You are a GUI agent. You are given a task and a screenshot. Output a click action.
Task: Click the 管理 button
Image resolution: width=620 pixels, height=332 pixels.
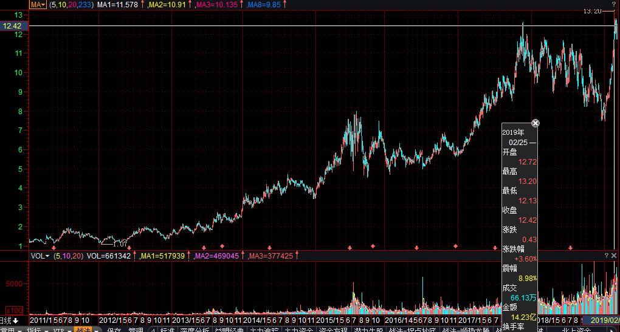tap(136, 330)
